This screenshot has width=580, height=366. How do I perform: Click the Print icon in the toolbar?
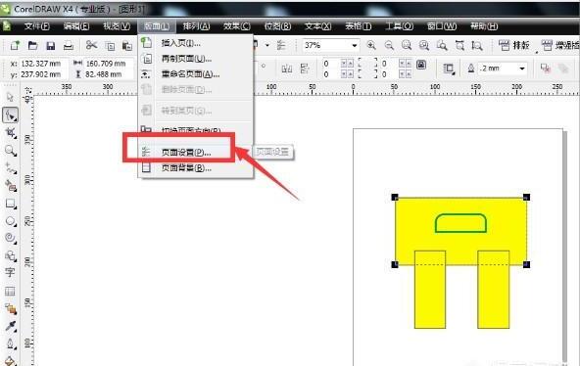coord(69,46)
